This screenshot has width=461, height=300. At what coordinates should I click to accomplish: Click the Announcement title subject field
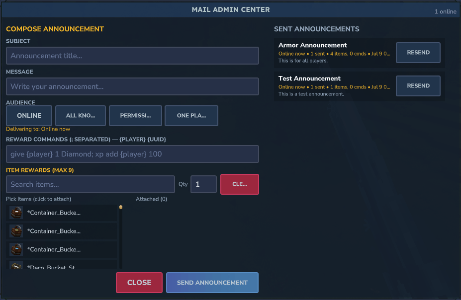click(132, 56)
